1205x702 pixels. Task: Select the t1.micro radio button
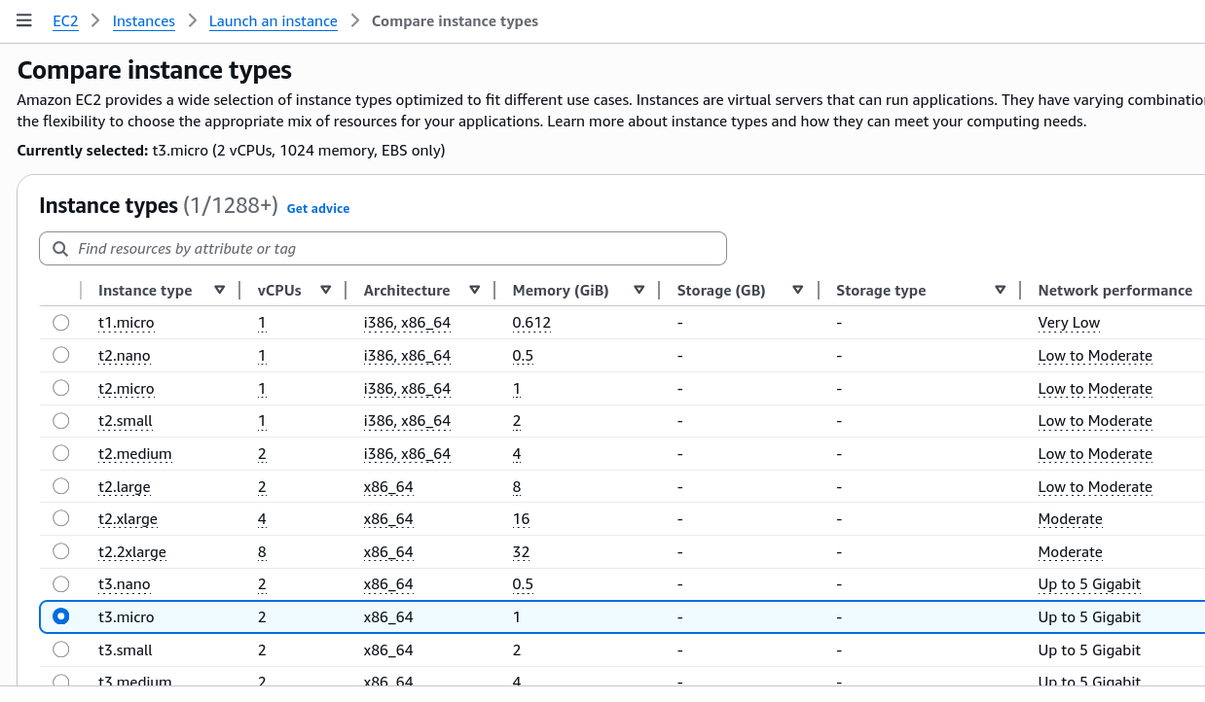point(61,322)
